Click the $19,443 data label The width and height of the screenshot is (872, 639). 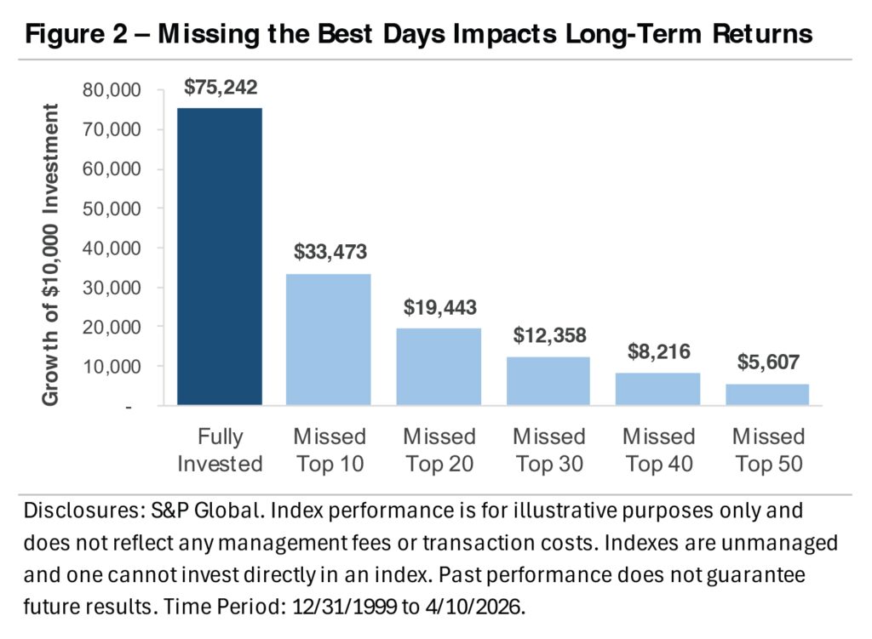click(439, 307)
